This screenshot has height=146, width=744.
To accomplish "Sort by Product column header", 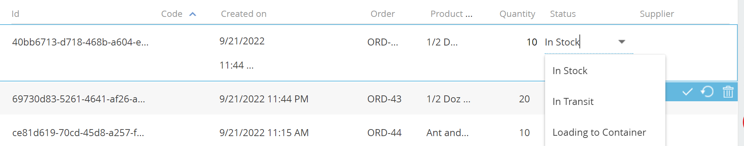I will (451, 14).
